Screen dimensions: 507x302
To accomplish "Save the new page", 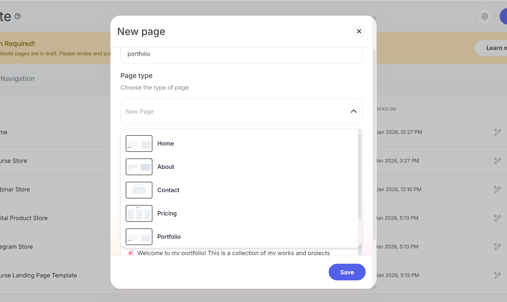I will pyautogui.click(x=347, y=272).
